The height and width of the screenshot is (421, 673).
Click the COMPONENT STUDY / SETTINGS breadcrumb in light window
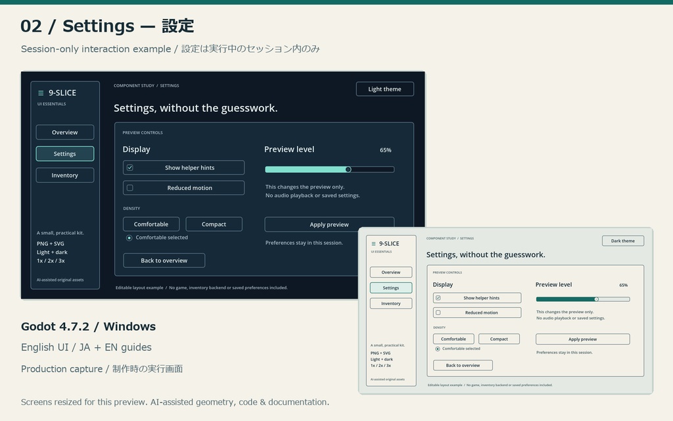450,238
